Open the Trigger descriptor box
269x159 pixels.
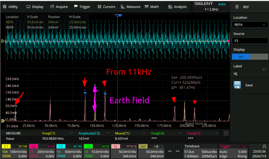click(233, 151)
